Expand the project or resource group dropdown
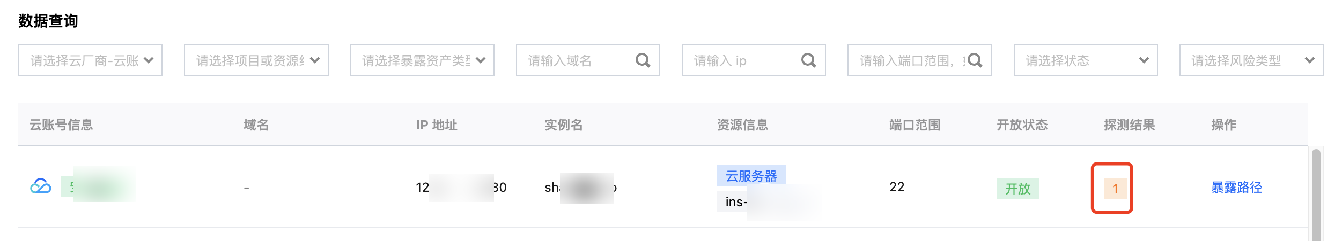 256,61
